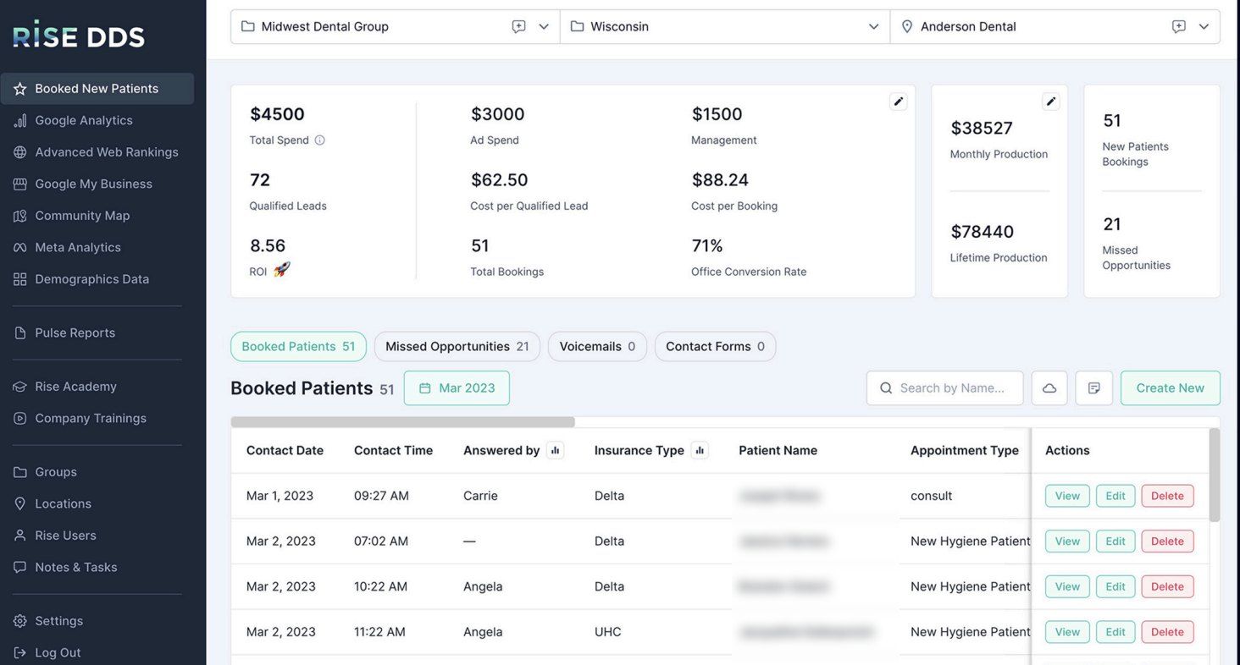Click the pencil edit icon on spend card

click(x=899, y=102)
